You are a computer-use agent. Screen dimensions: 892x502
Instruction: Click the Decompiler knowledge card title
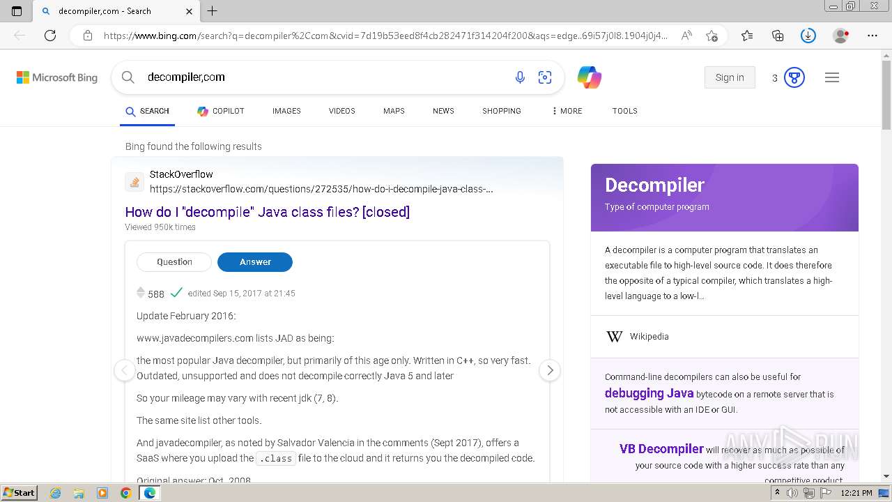[x=654, y=185]
